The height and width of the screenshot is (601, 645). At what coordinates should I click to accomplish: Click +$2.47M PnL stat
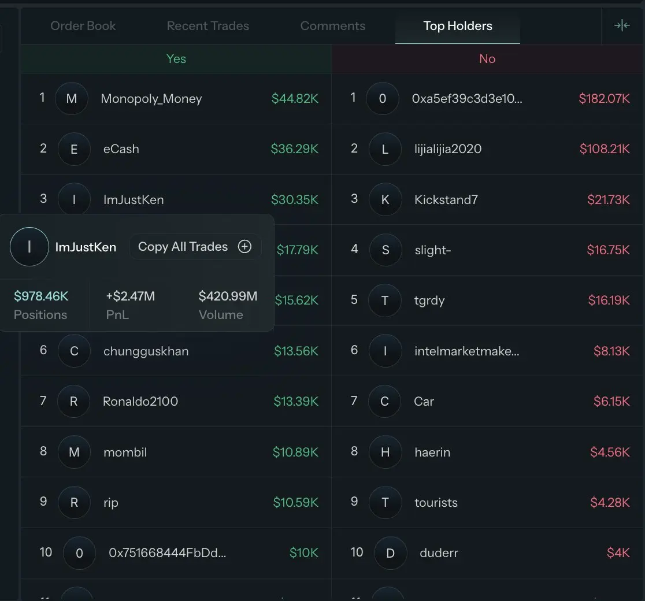click(131, 296)
